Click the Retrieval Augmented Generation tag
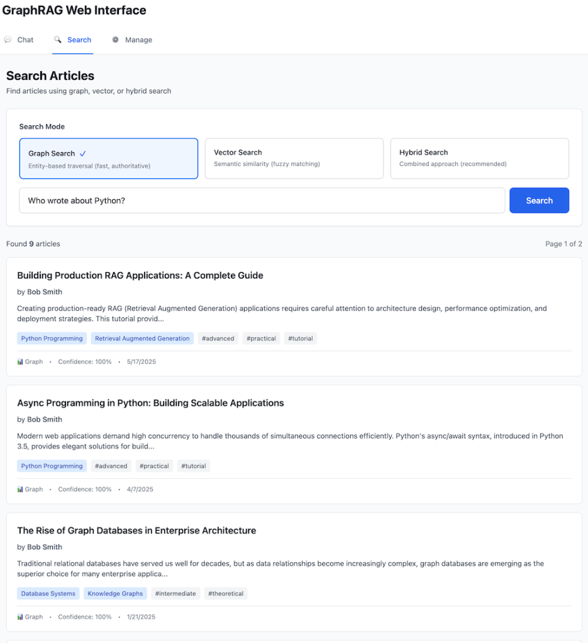The height and width of the screenshot is (643, 588). 142,338
